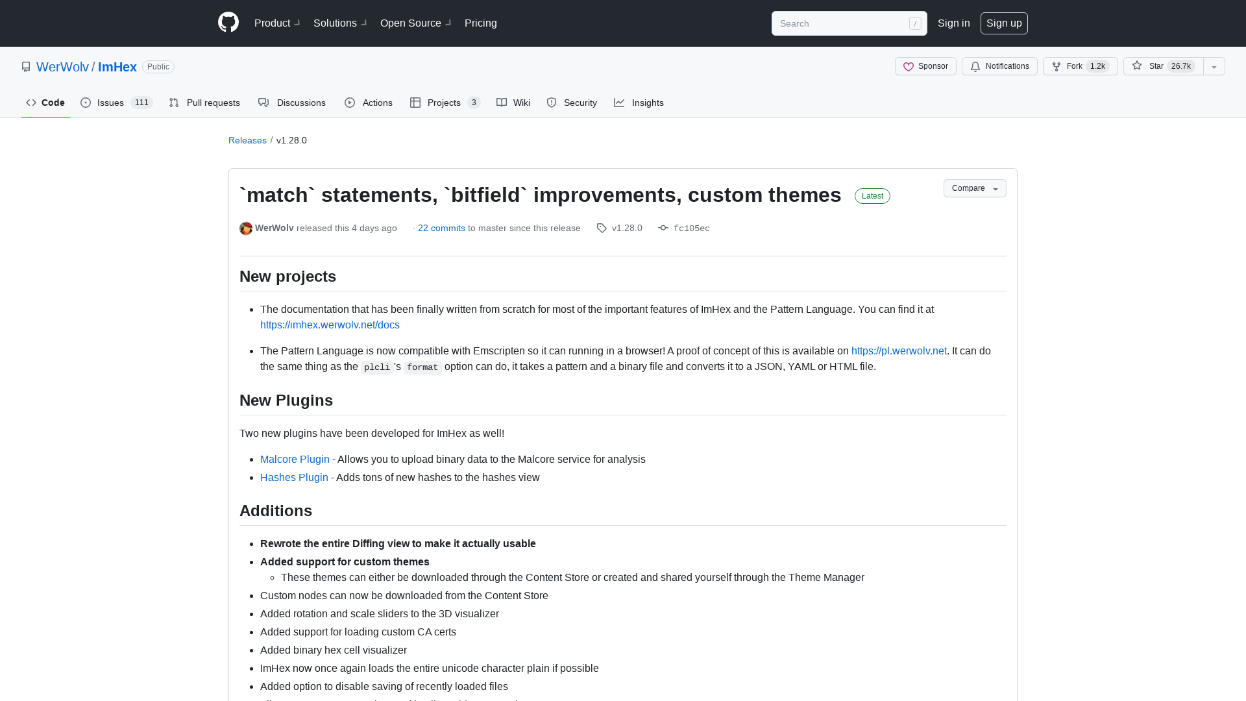Click the Public visibility label

coord(158,67)
